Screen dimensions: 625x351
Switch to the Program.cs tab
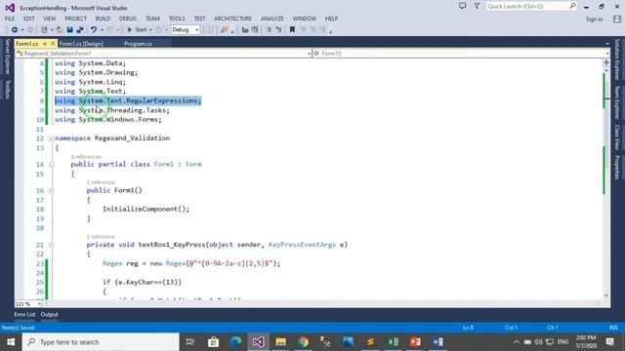click(x=138, y=44)
